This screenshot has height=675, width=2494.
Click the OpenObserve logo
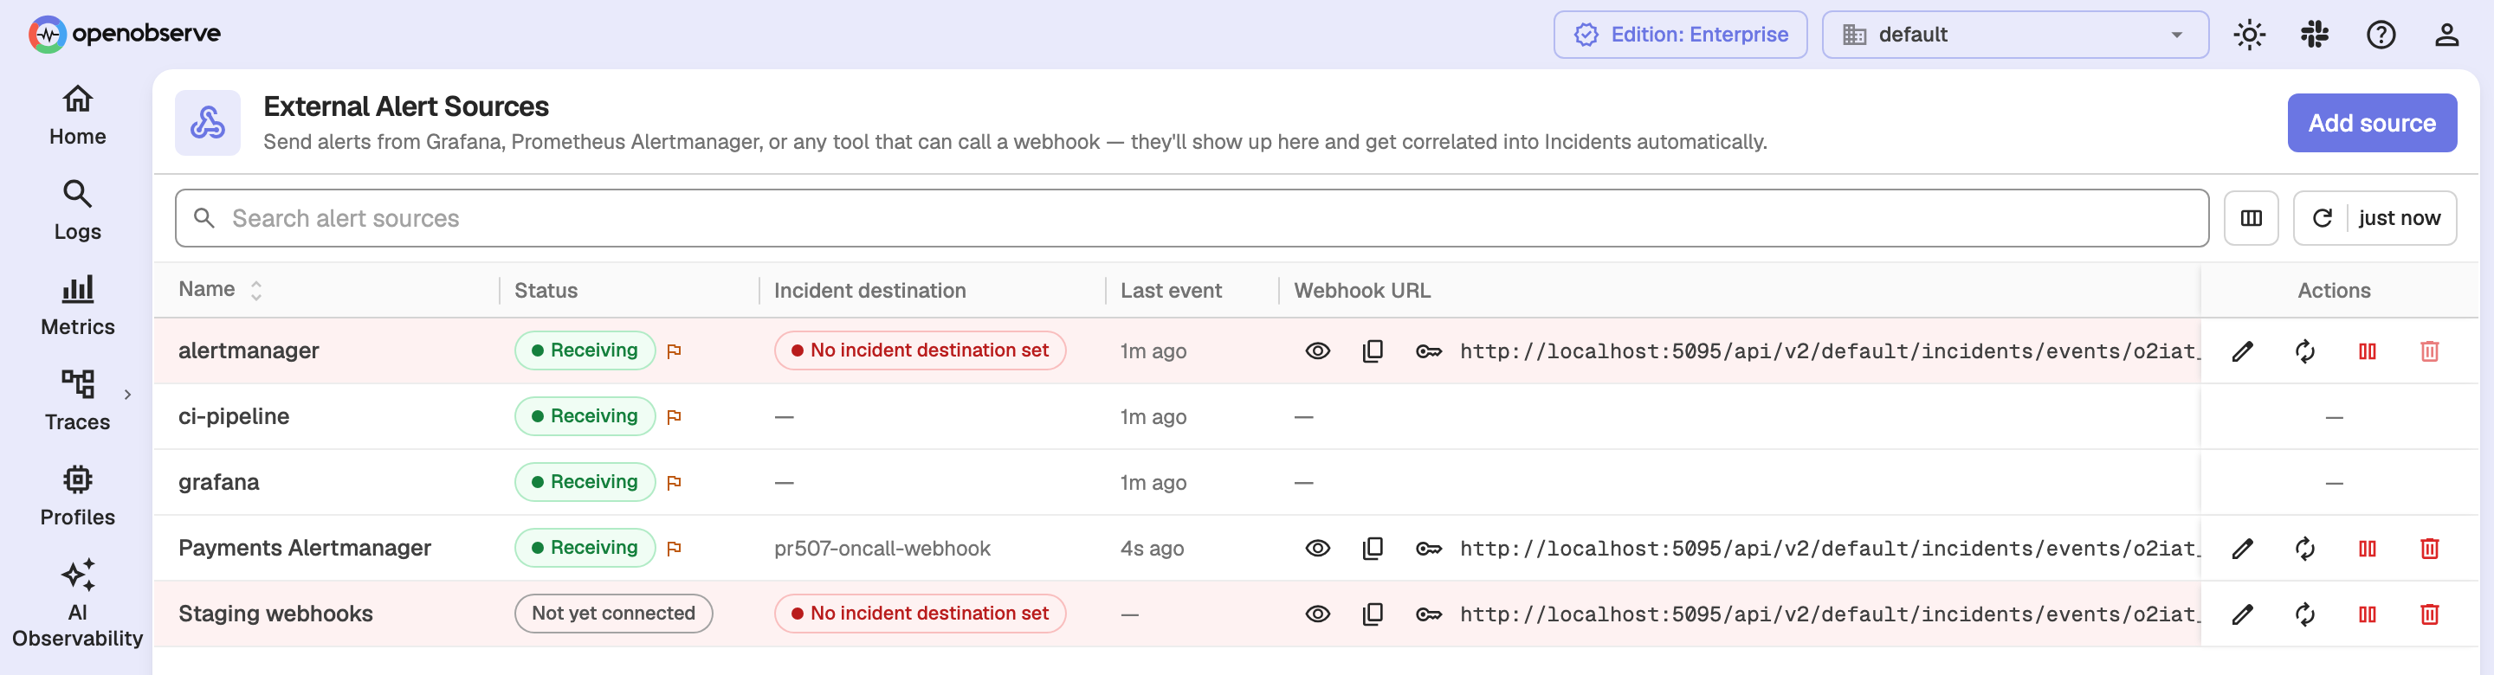(125, 34)
